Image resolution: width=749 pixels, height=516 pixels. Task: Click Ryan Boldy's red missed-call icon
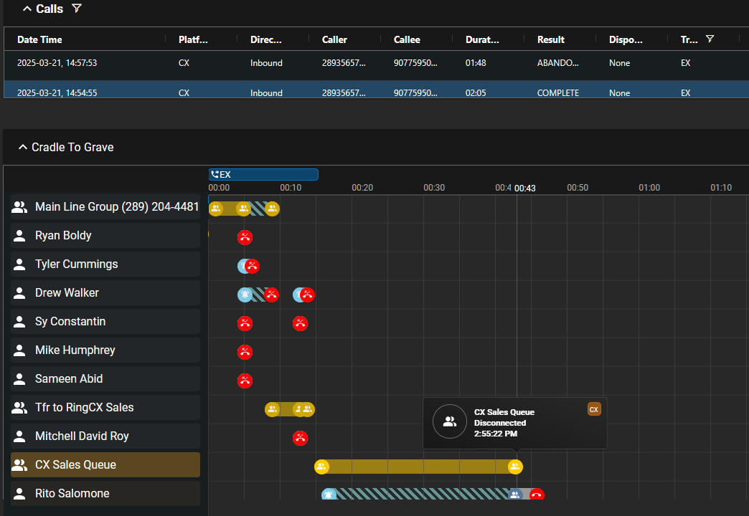pos(245,237)
